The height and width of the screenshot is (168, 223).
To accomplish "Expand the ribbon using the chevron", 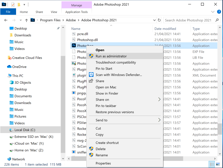I will point(213,12).
